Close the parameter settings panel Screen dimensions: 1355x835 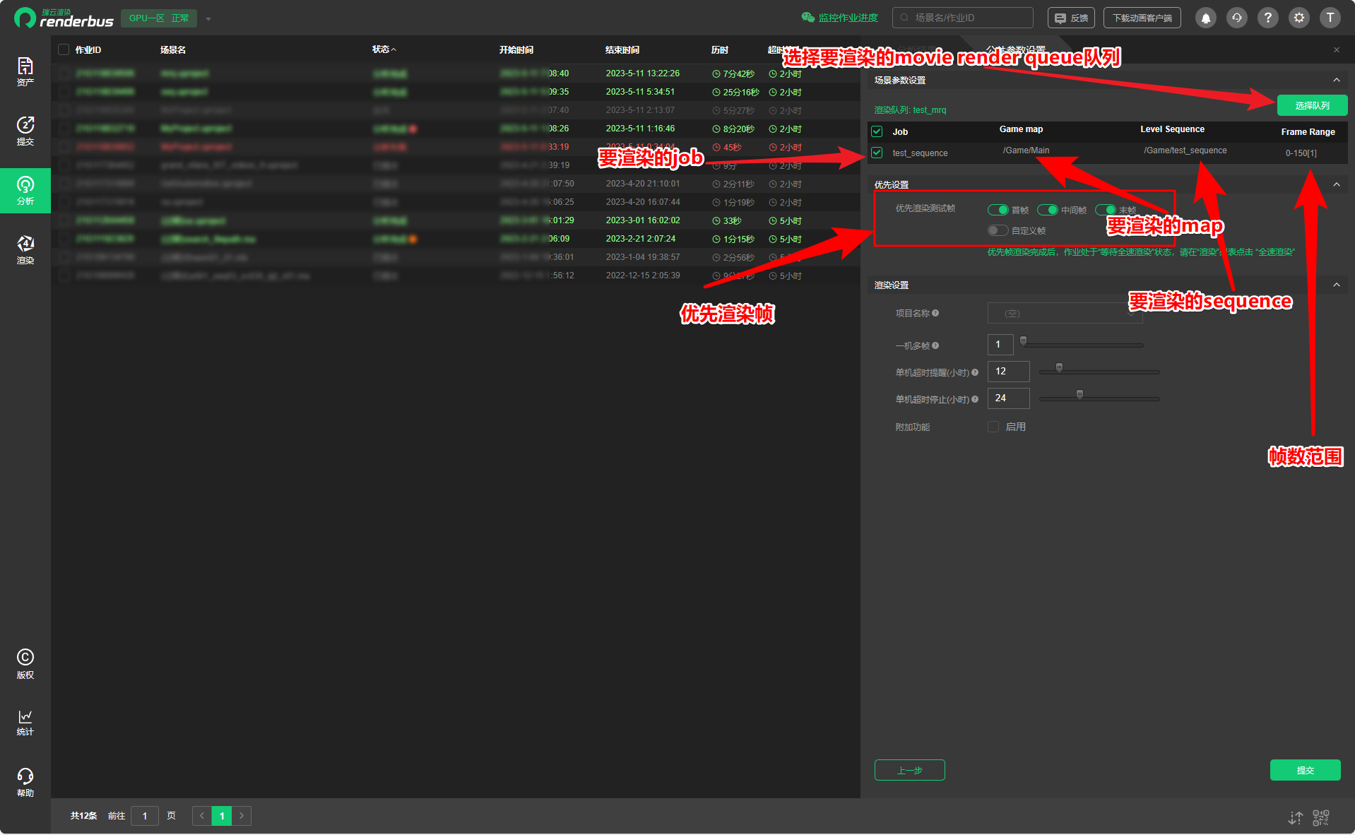(1337, 50)
